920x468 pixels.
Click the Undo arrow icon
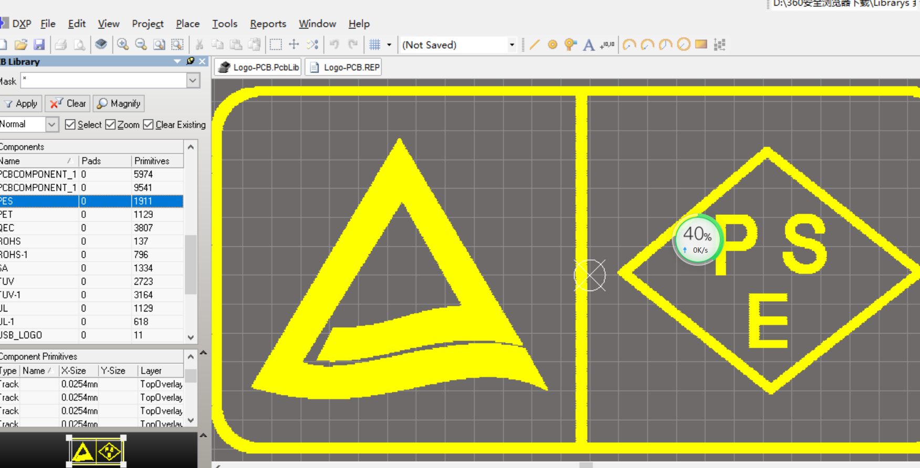click(x=334, y=45)
